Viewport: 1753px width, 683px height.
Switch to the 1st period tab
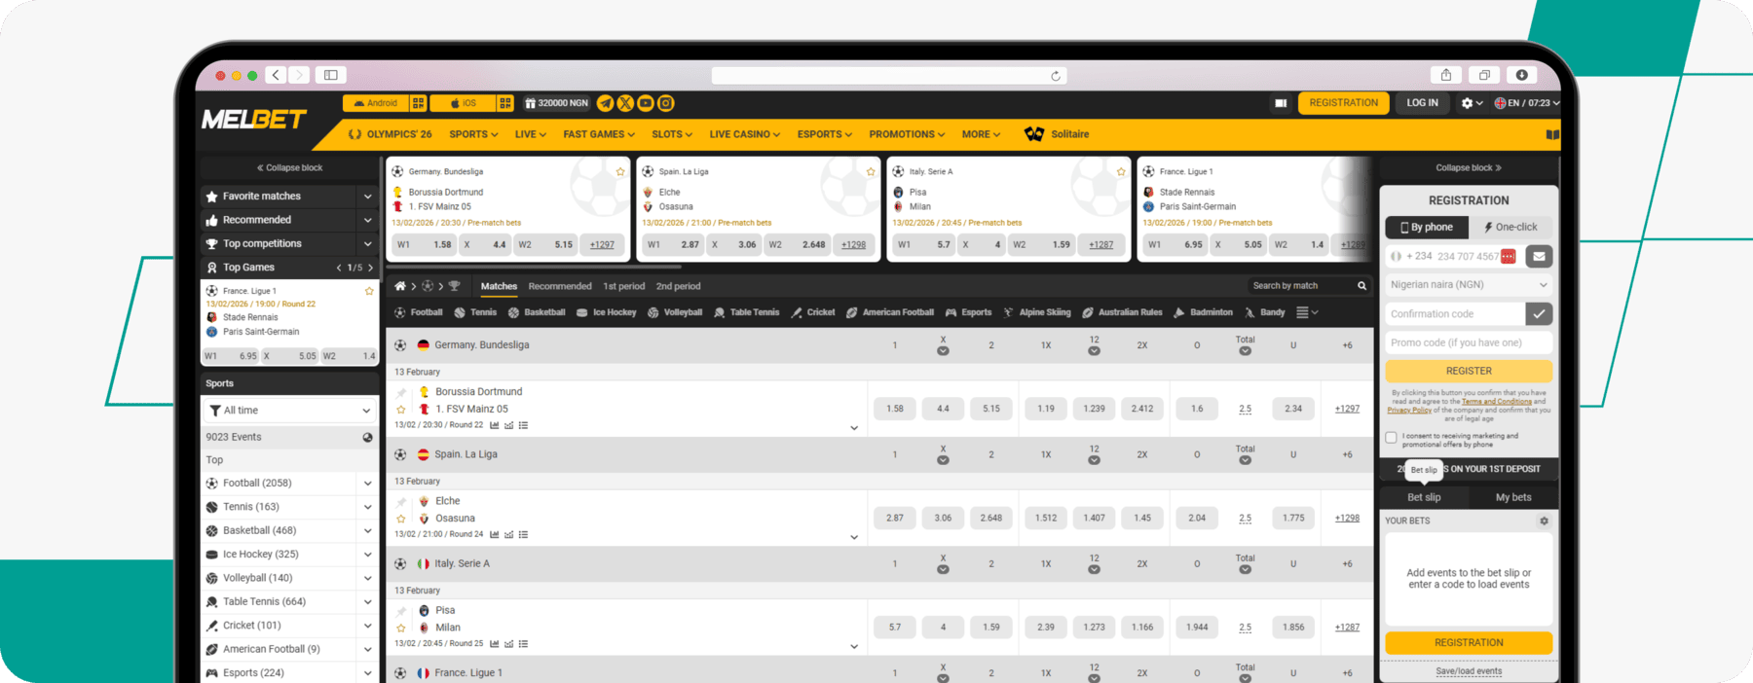coord(623,286)
